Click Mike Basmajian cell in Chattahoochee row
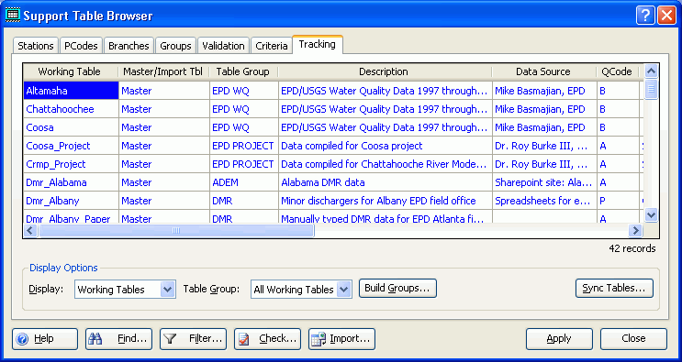This screenshot has height=362, width=682. point(544,109)
